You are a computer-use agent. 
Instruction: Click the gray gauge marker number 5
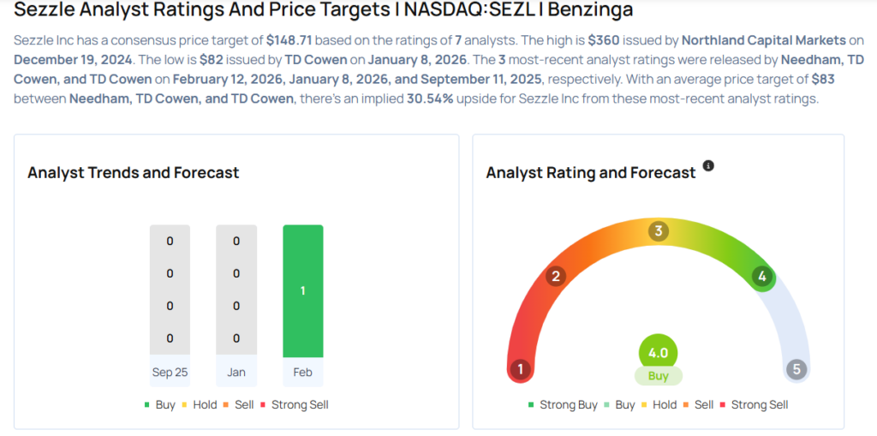click(796, 369)
